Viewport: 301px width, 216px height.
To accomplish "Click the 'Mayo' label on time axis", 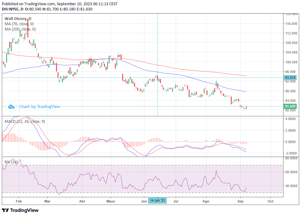I will click(111, 201).
